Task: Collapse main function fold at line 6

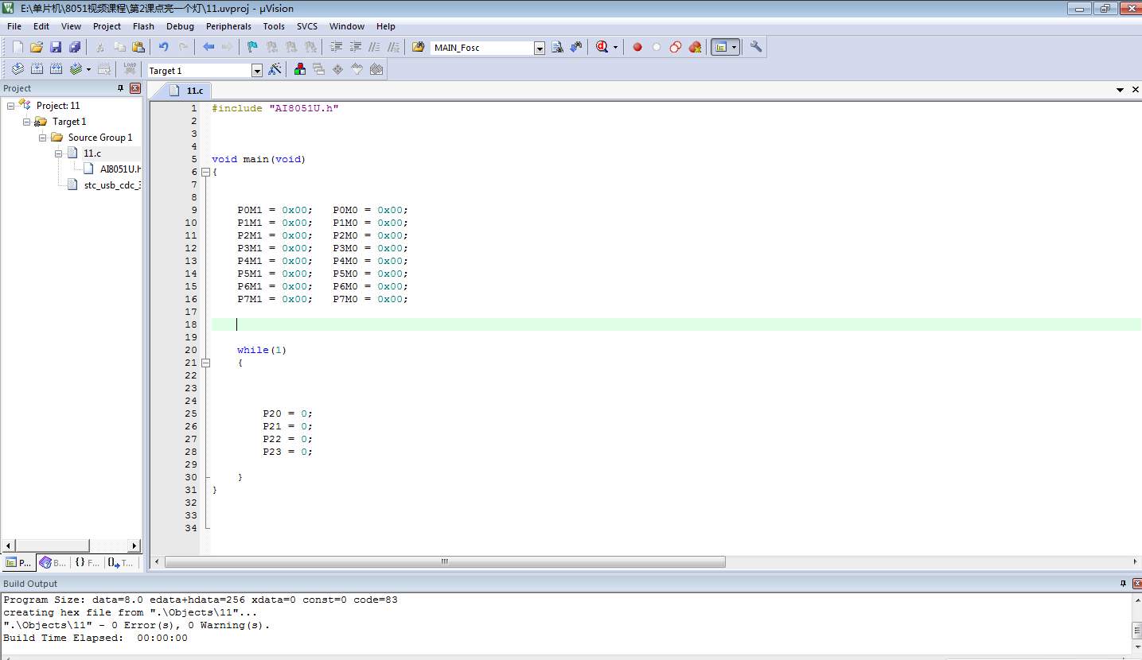Action: click(x=205, y=172)
